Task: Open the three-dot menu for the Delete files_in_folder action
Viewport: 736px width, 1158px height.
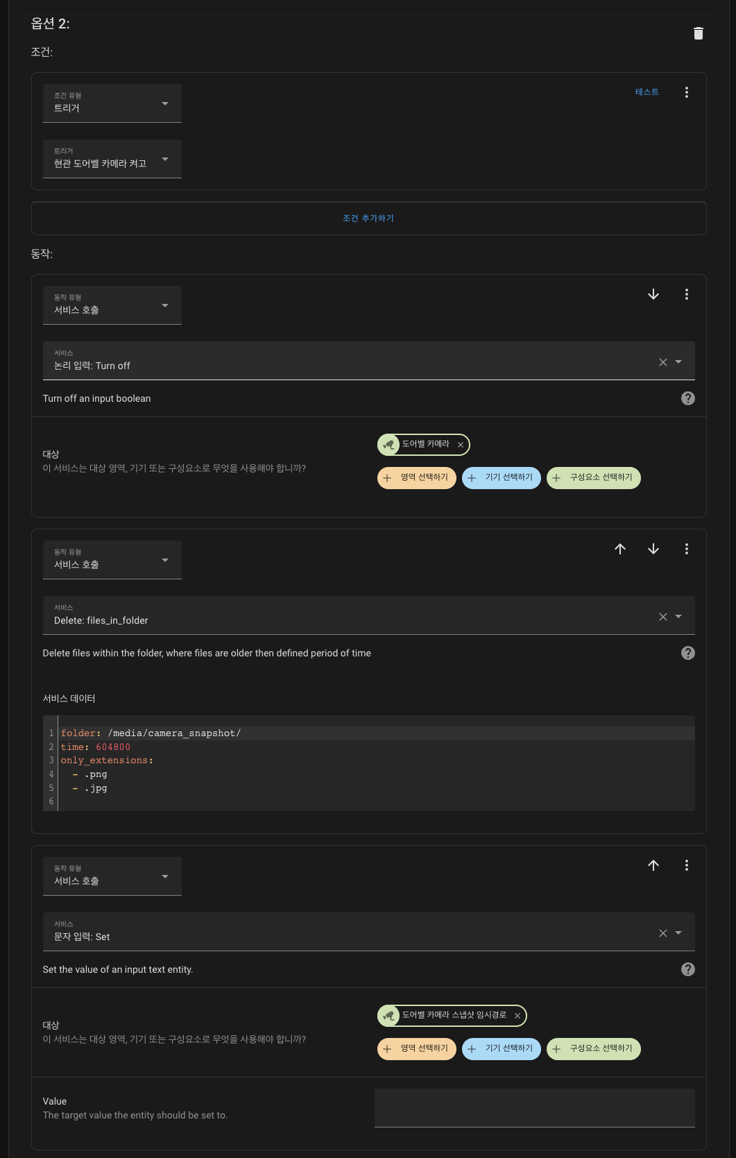Action: [x=686, y=549]
